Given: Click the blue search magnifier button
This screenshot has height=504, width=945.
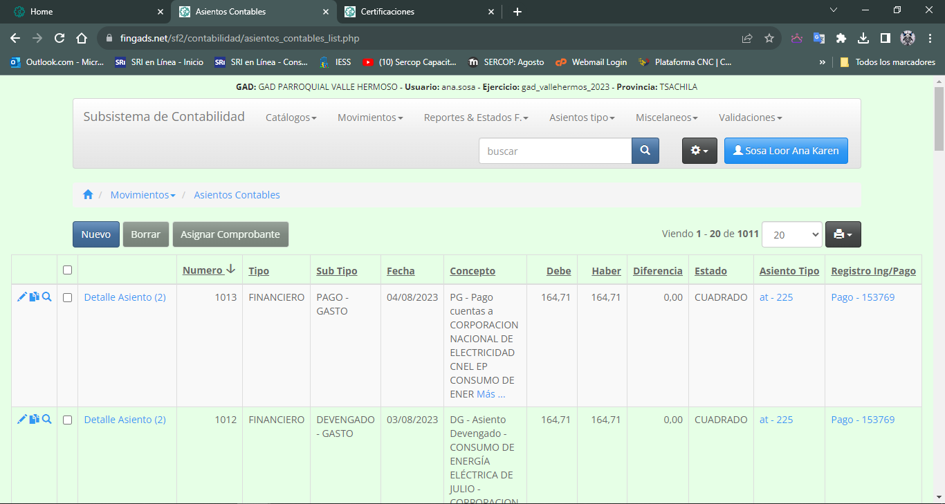Looking at the screenshot, I should click(645, 151).
